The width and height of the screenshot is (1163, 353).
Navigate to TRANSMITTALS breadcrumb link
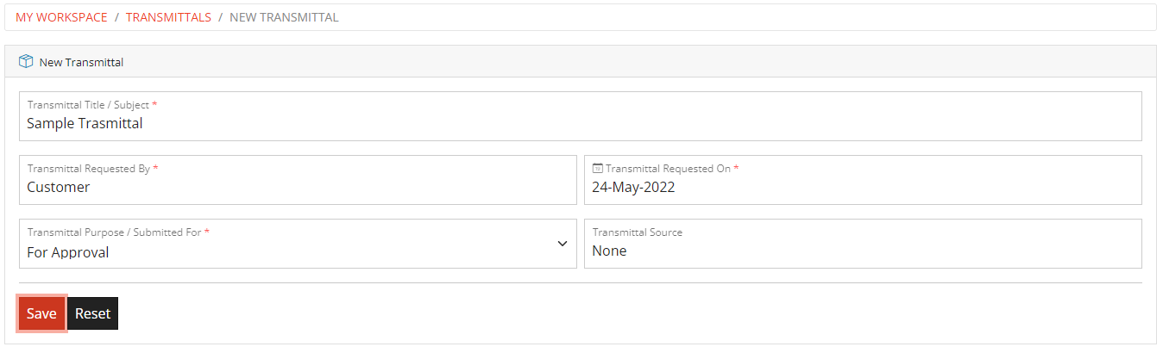pos(168,17)
